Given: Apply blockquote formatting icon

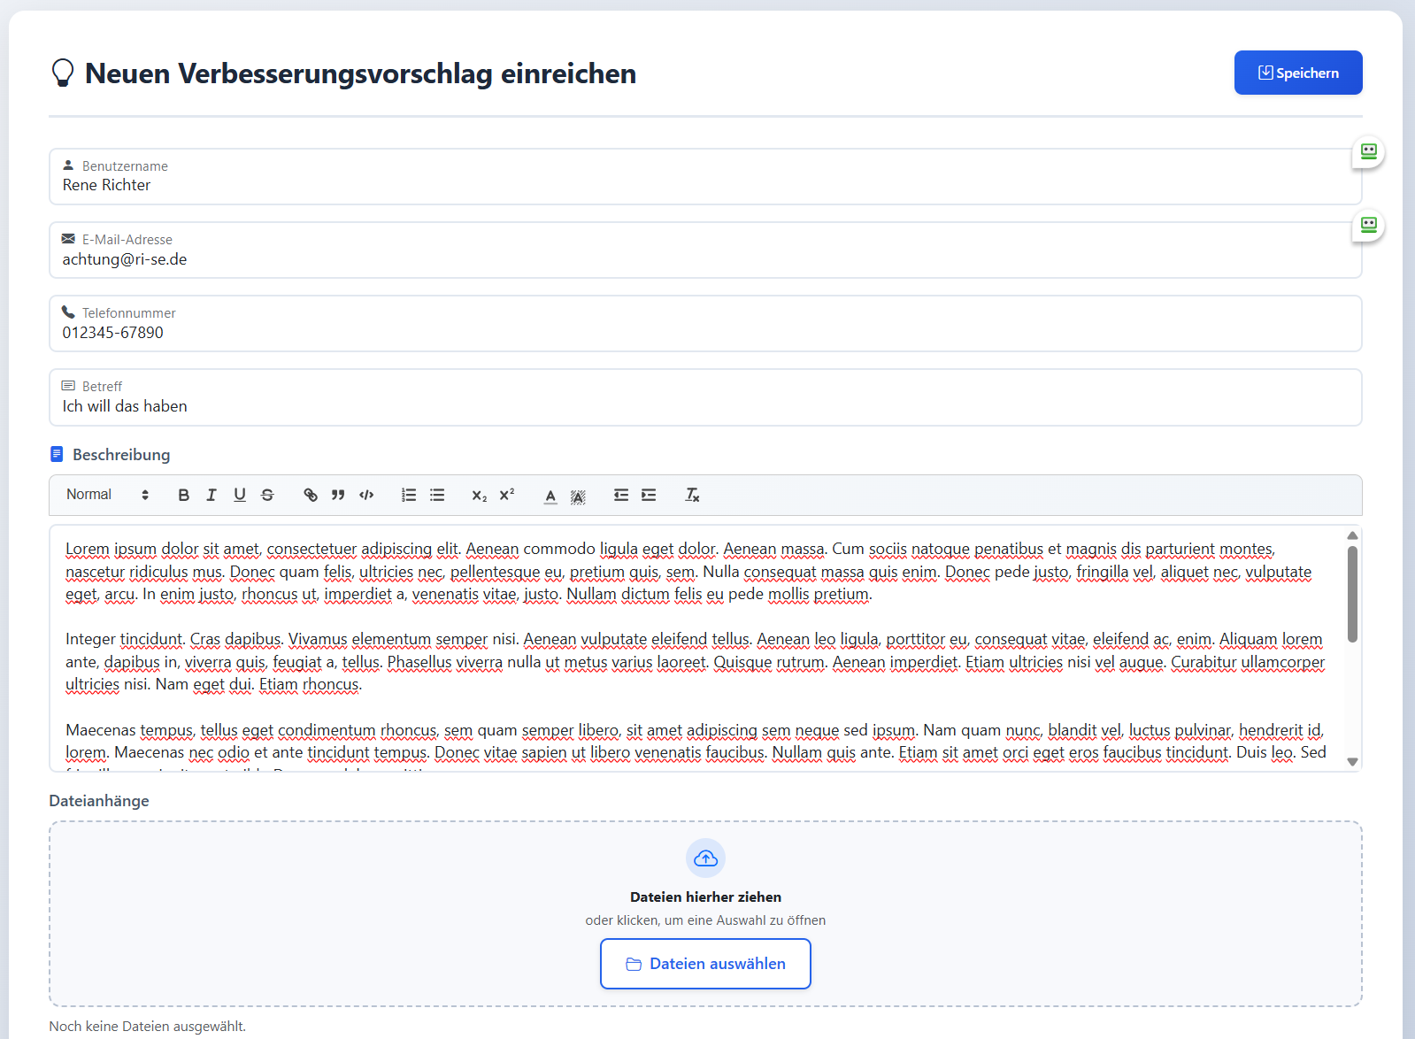Looking at the screenshot, I should coord(338,495).
